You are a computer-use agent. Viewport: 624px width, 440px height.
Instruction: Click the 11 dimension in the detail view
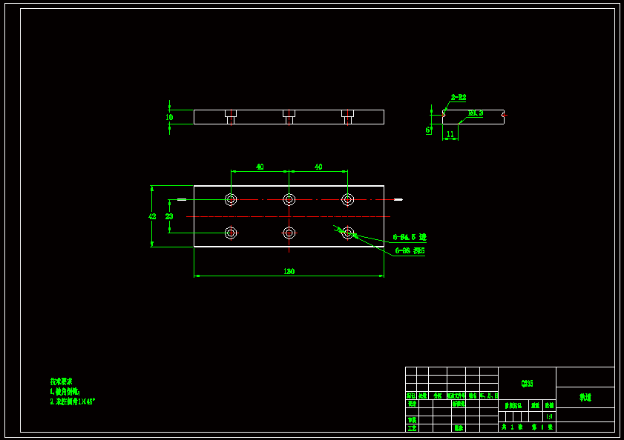(x=450, y=135)
